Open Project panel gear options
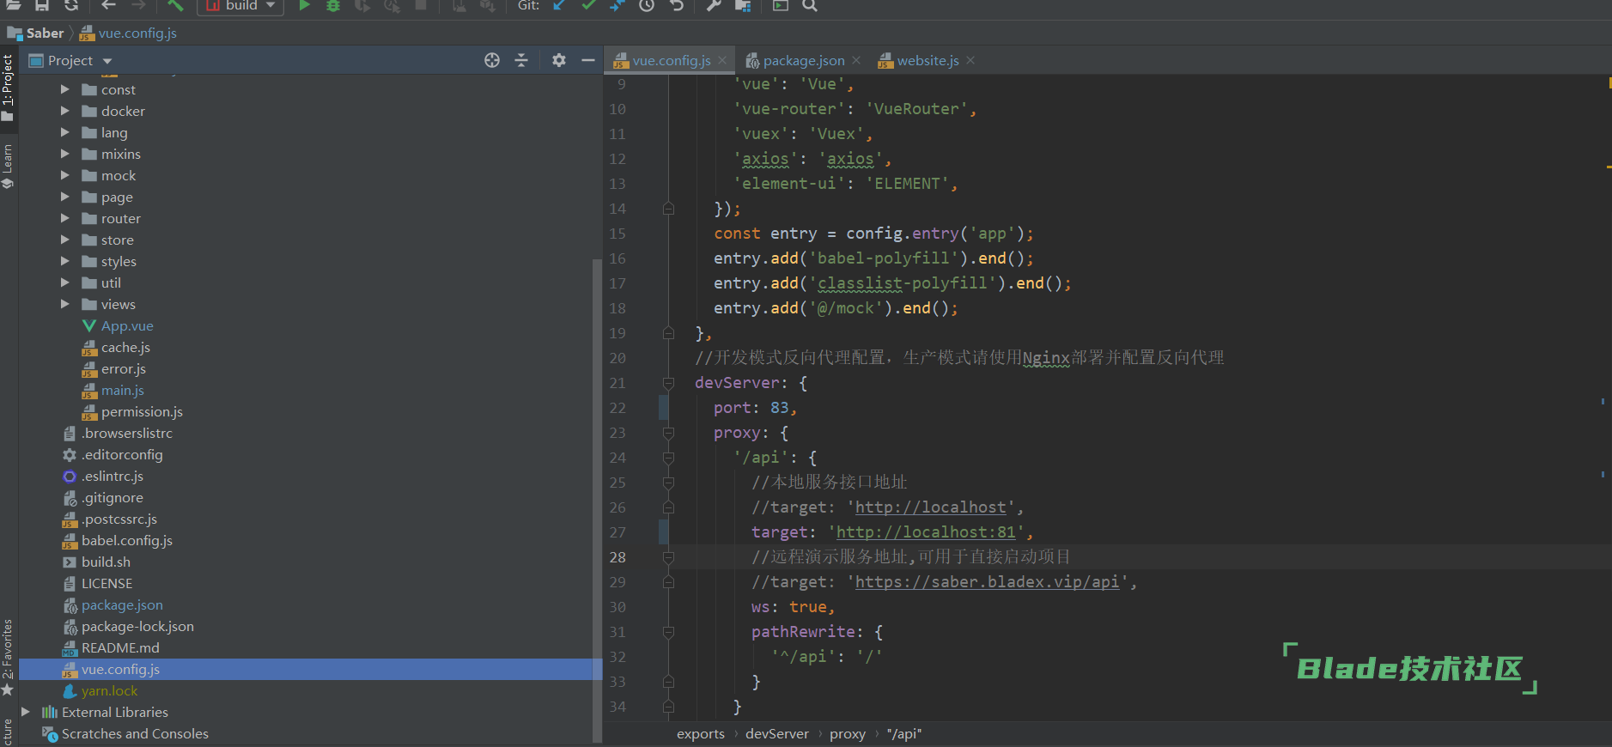 559,60
